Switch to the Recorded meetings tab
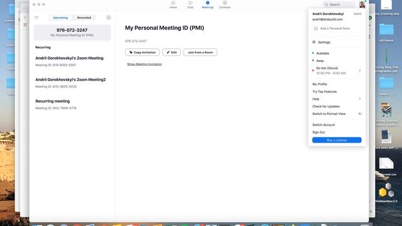 pos(84,18)
